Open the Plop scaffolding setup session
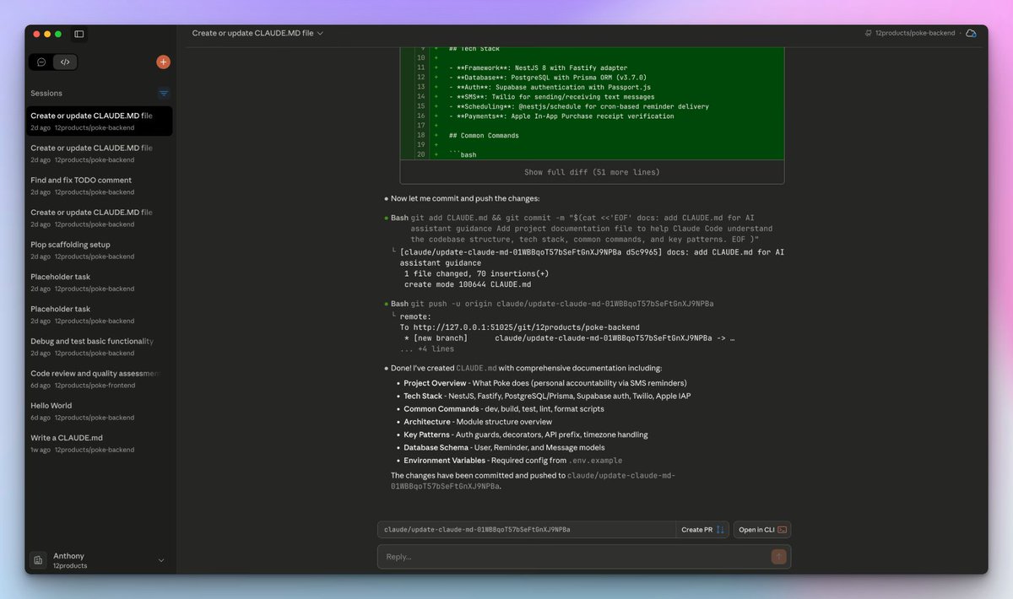The width and height of the screenshot is (1013, 599). coord(100,250)
